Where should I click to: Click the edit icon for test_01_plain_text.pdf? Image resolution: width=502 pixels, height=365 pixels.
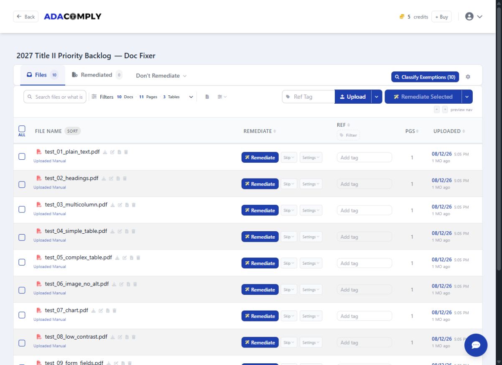(x=112, y=152)
